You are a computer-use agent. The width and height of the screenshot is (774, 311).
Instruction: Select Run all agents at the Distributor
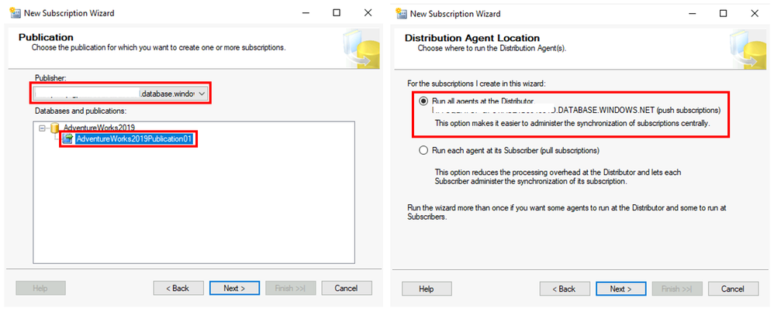pyautogui.click(x=423, y=101)
